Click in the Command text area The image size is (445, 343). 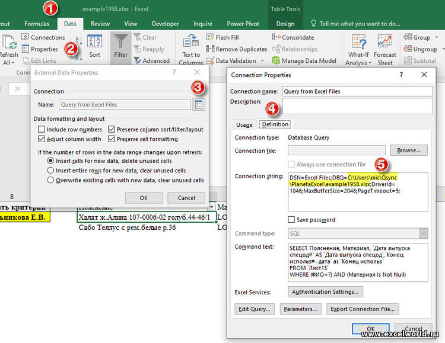[358, 262]
